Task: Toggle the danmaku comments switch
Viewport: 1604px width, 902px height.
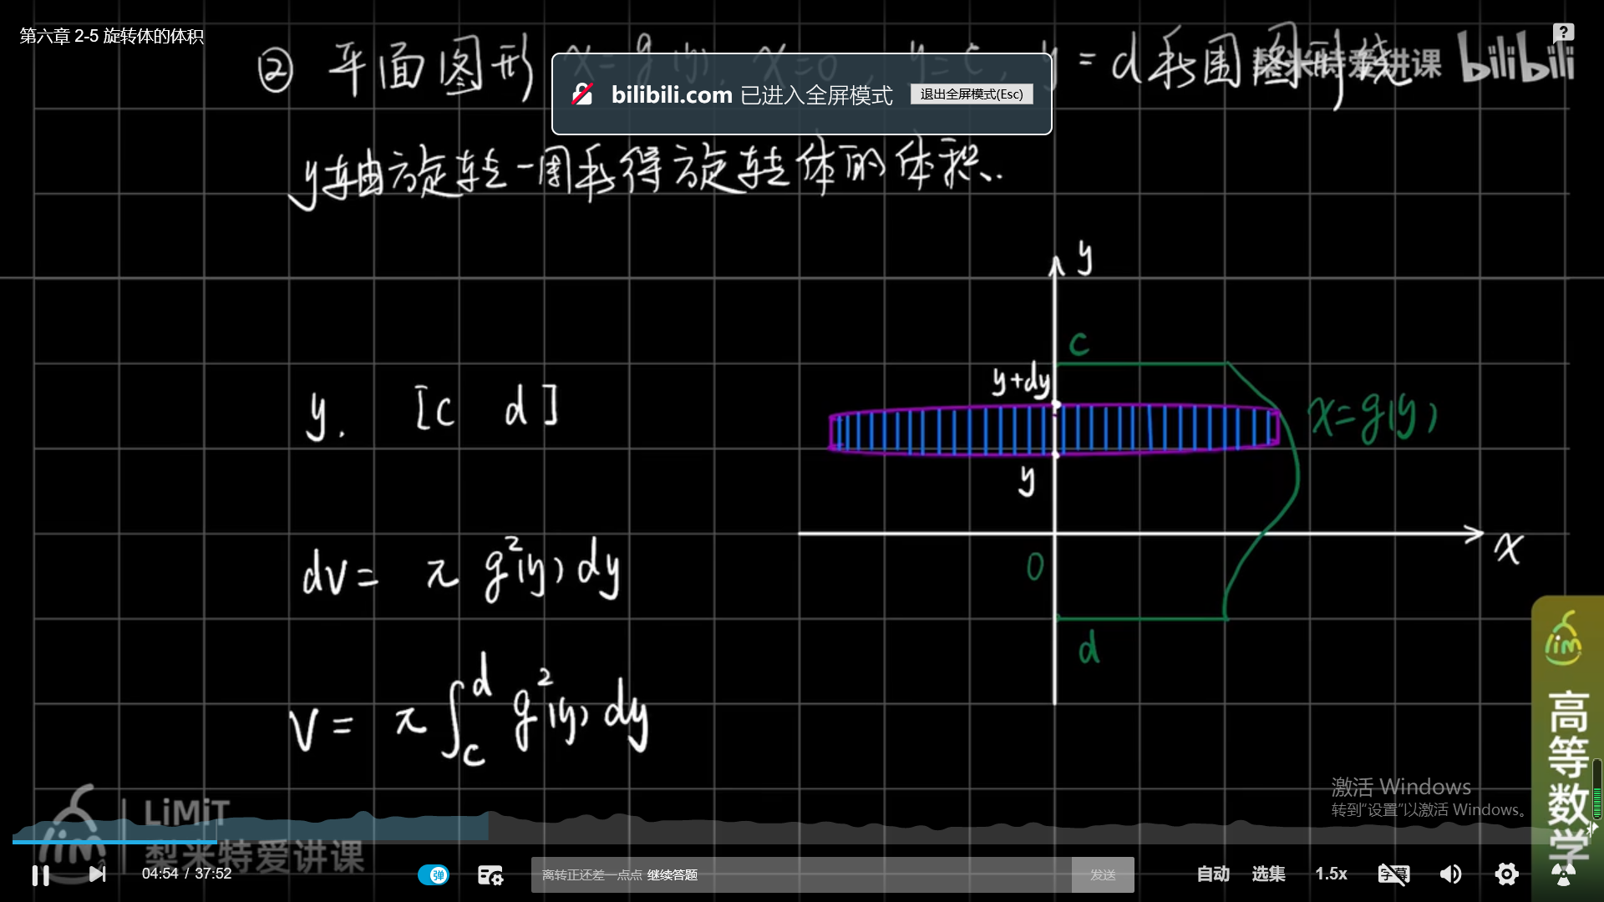Action: click(x=433, y=874)
